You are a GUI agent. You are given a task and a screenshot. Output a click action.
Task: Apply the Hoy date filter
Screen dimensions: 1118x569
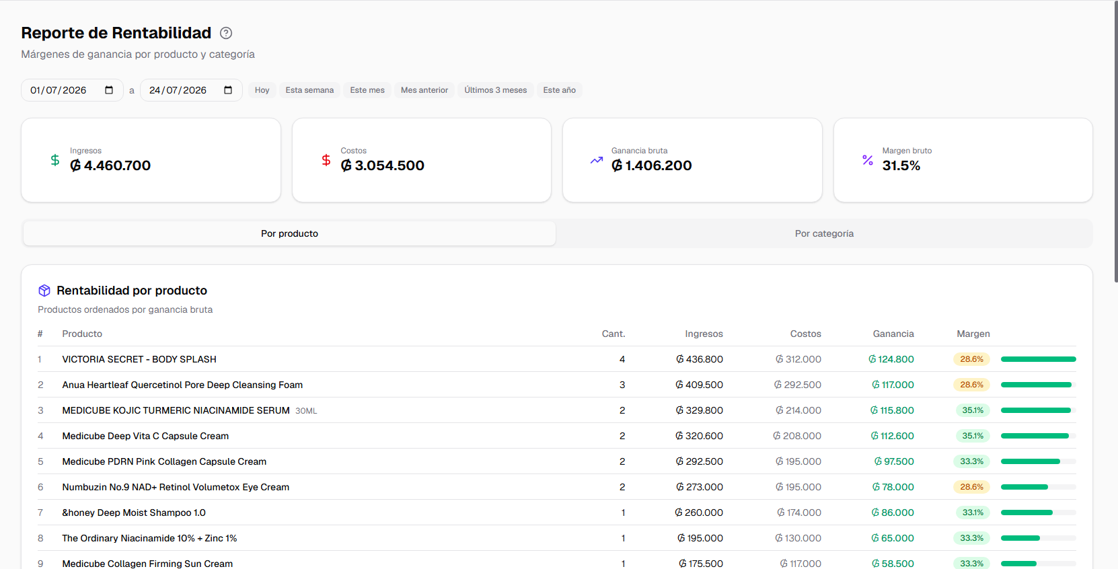click(x=262, y=90)
